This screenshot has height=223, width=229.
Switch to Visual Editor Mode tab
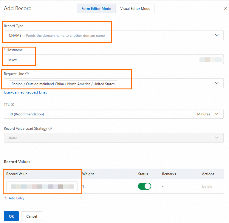pos(135,9)
